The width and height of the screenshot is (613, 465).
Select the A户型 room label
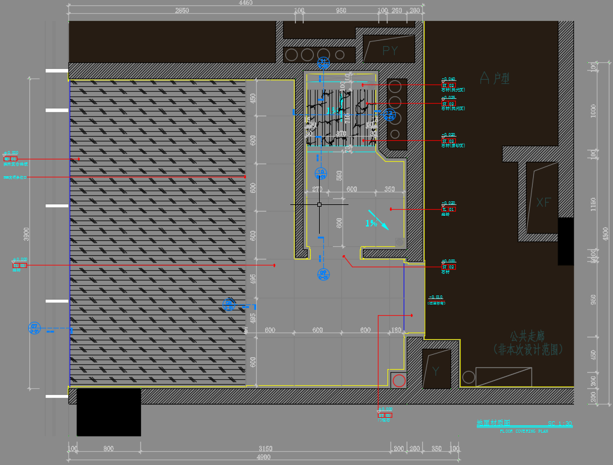(x=494, y=77)
